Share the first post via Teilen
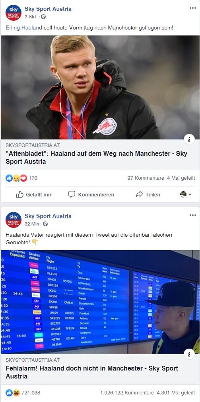 click(x=148, y=194)
